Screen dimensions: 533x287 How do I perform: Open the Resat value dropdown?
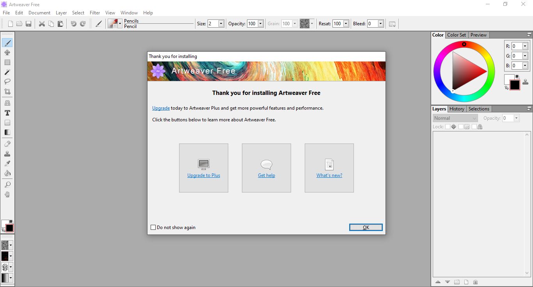click(x=346, y=24)
